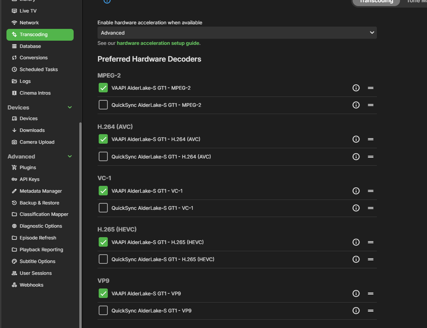Screen dimensions: 427x328
Task: Click info icon for VAAPI MPEG-2 decoder
Action: (x=356, y=88)
